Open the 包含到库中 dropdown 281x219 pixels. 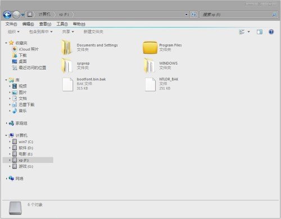click(40, 31)
